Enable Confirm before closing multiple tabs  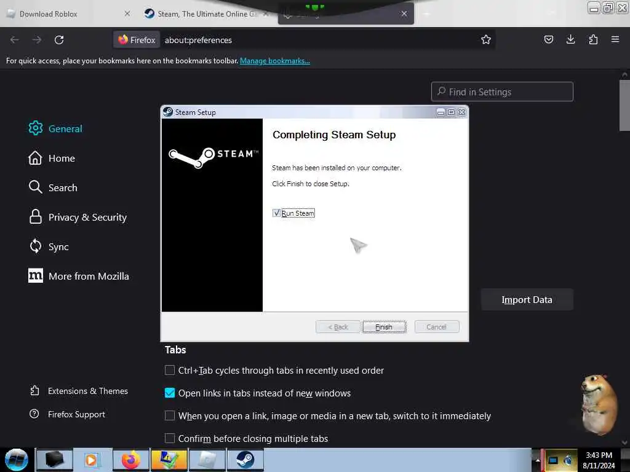170,438
